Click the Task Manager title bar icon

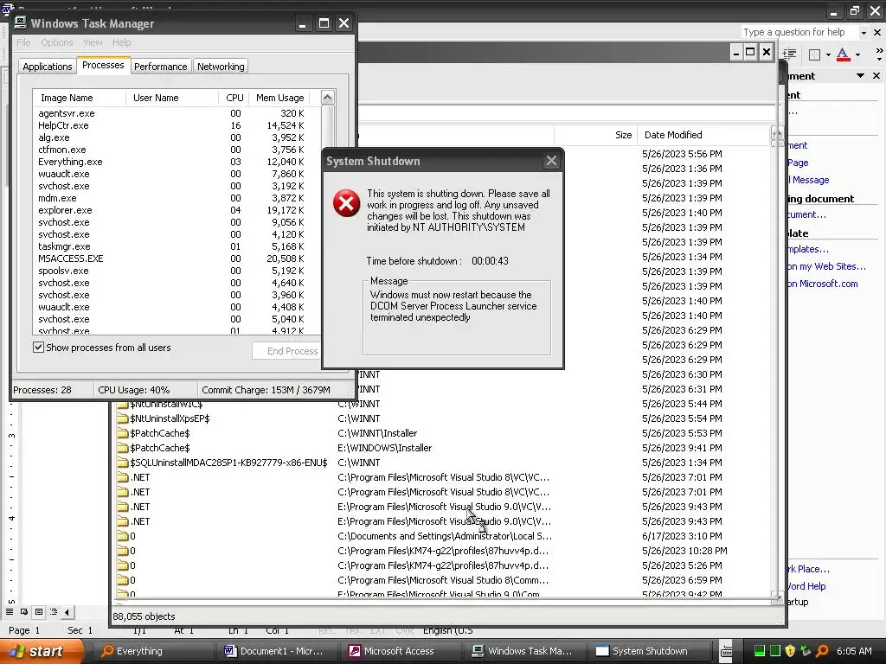tap(21, 22)
